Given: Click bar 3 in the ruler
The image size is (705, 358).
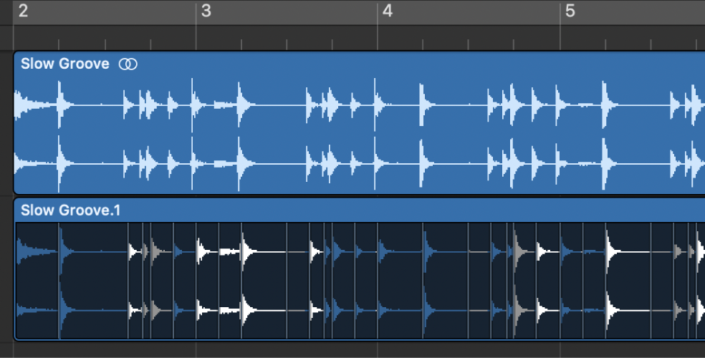Looking at the screenshot, I should [x=206, y=11].
